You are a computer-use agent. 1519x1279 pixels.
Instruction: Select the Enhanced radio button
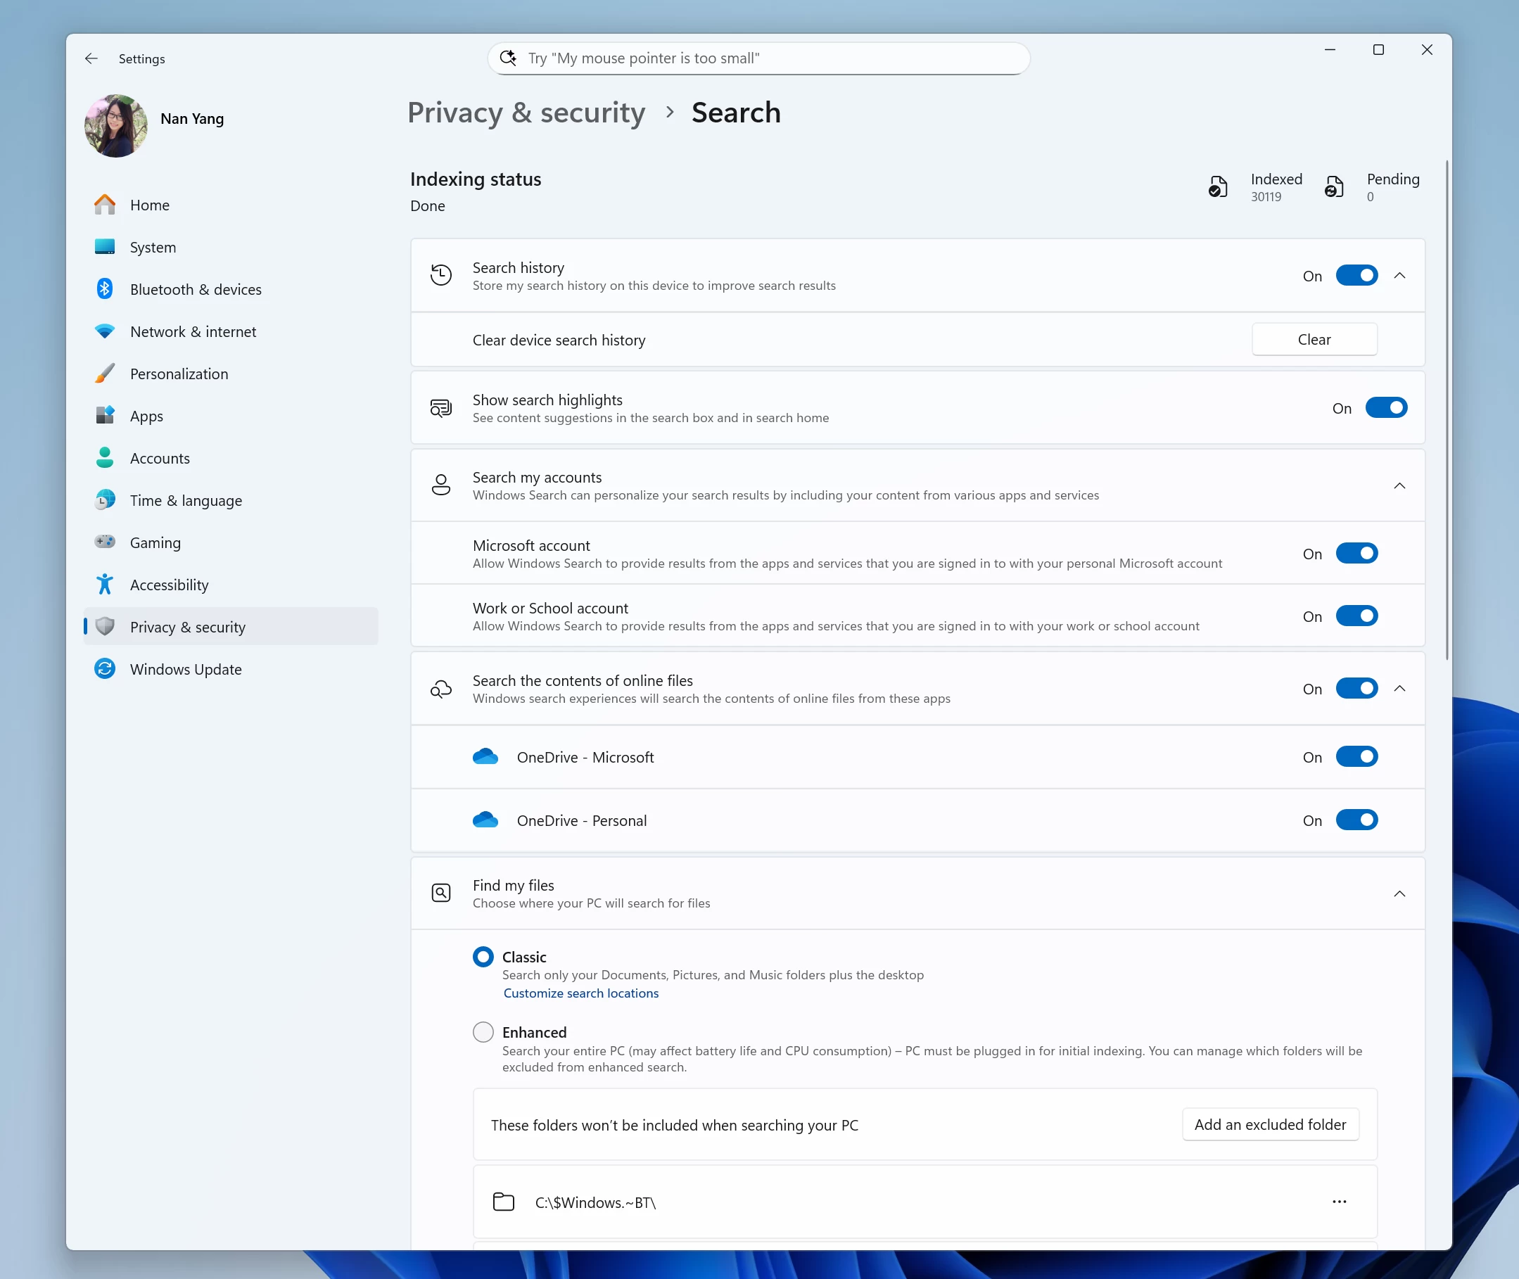tap(483, 1031)
